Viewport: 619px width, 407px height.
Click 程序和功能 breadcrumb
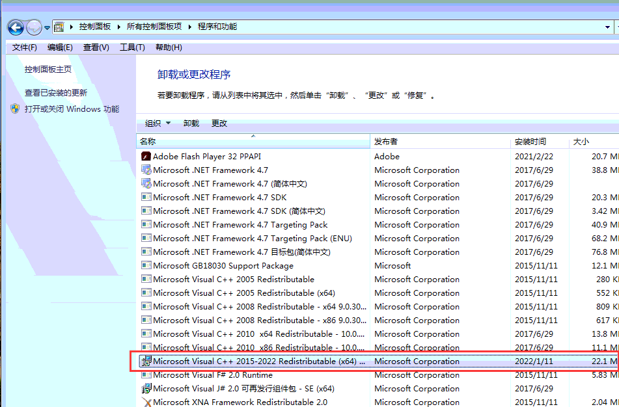217,27
